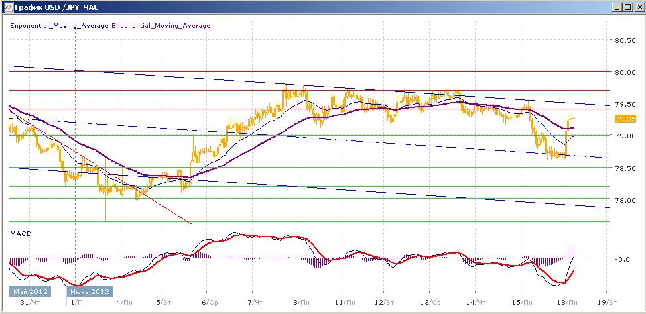The image size is (646, 314).
Task: Maximize the График USD/JPY window
Action: click(627, 7)
